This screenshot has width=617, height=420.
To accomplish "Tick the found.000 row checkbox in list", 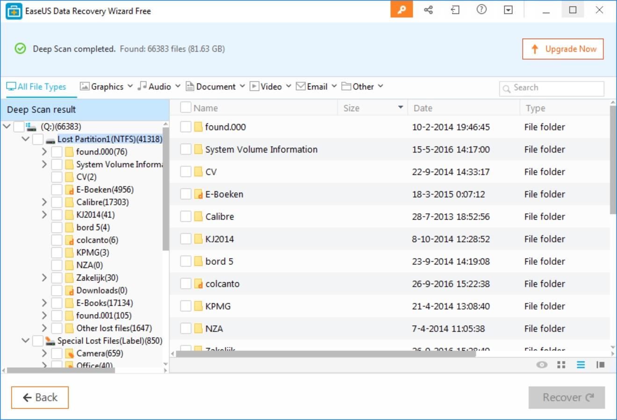I will [186, 126].
